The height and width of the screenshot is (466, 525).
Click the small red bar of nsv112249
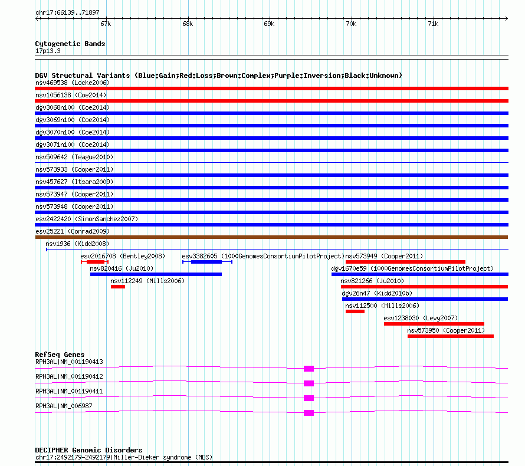tap(118, 287)
